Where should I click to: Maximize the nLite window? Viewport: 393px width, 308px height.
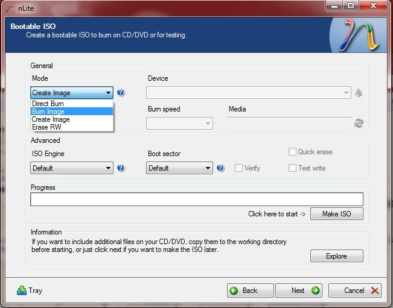pos(351,6)
